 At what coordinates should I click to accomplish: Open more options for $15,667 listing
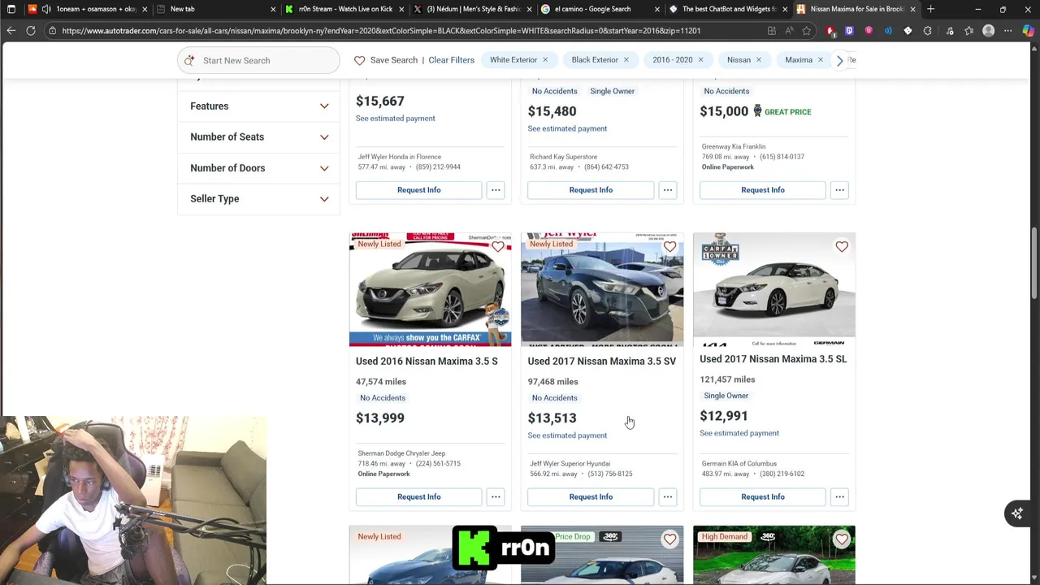pos(496,190)
